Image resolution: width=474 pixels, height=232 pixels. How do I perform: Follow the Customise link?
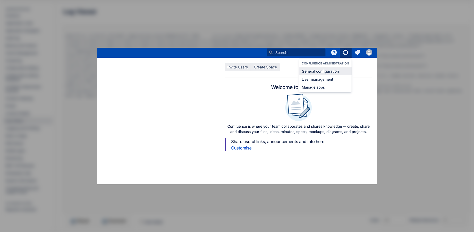coord(241,148)
